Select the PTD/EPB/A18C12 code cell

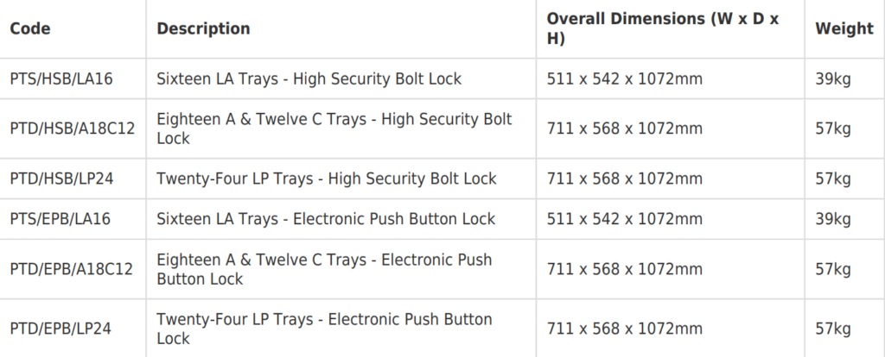pos(72,269)
